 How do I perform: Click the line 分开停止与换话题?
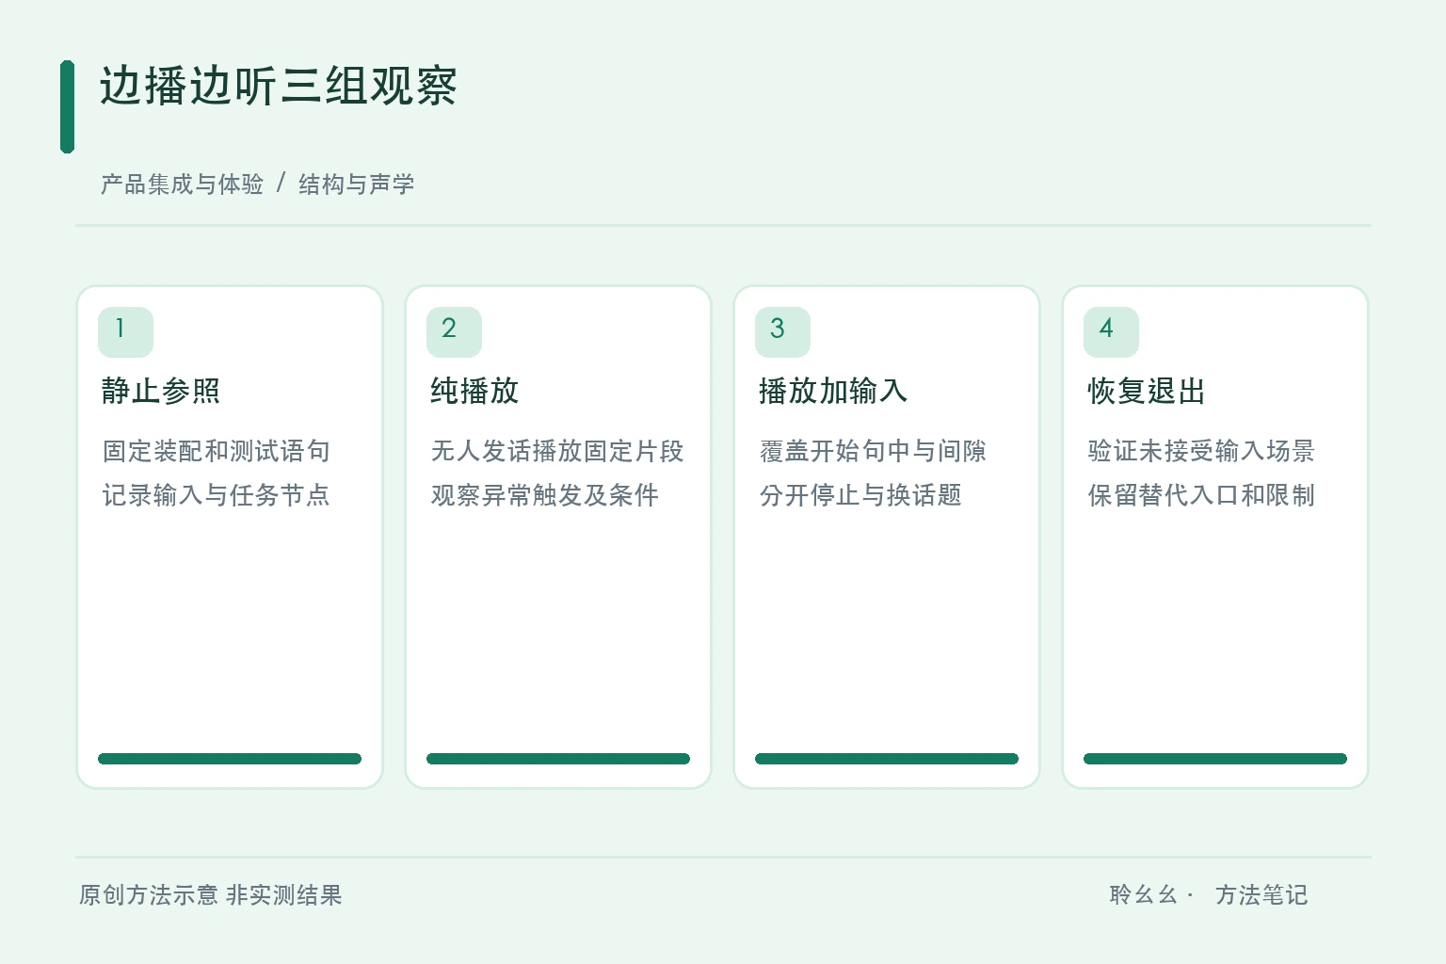click(x=860, y=495)
